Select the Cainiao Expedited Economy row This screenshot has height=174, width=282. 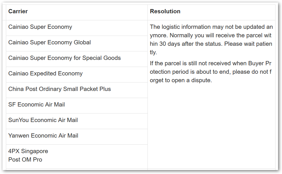coord(45,74)
